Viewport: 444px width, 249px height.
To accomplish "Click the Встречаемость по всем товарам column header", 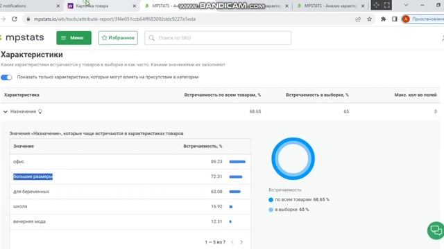I will click(223, 95).
